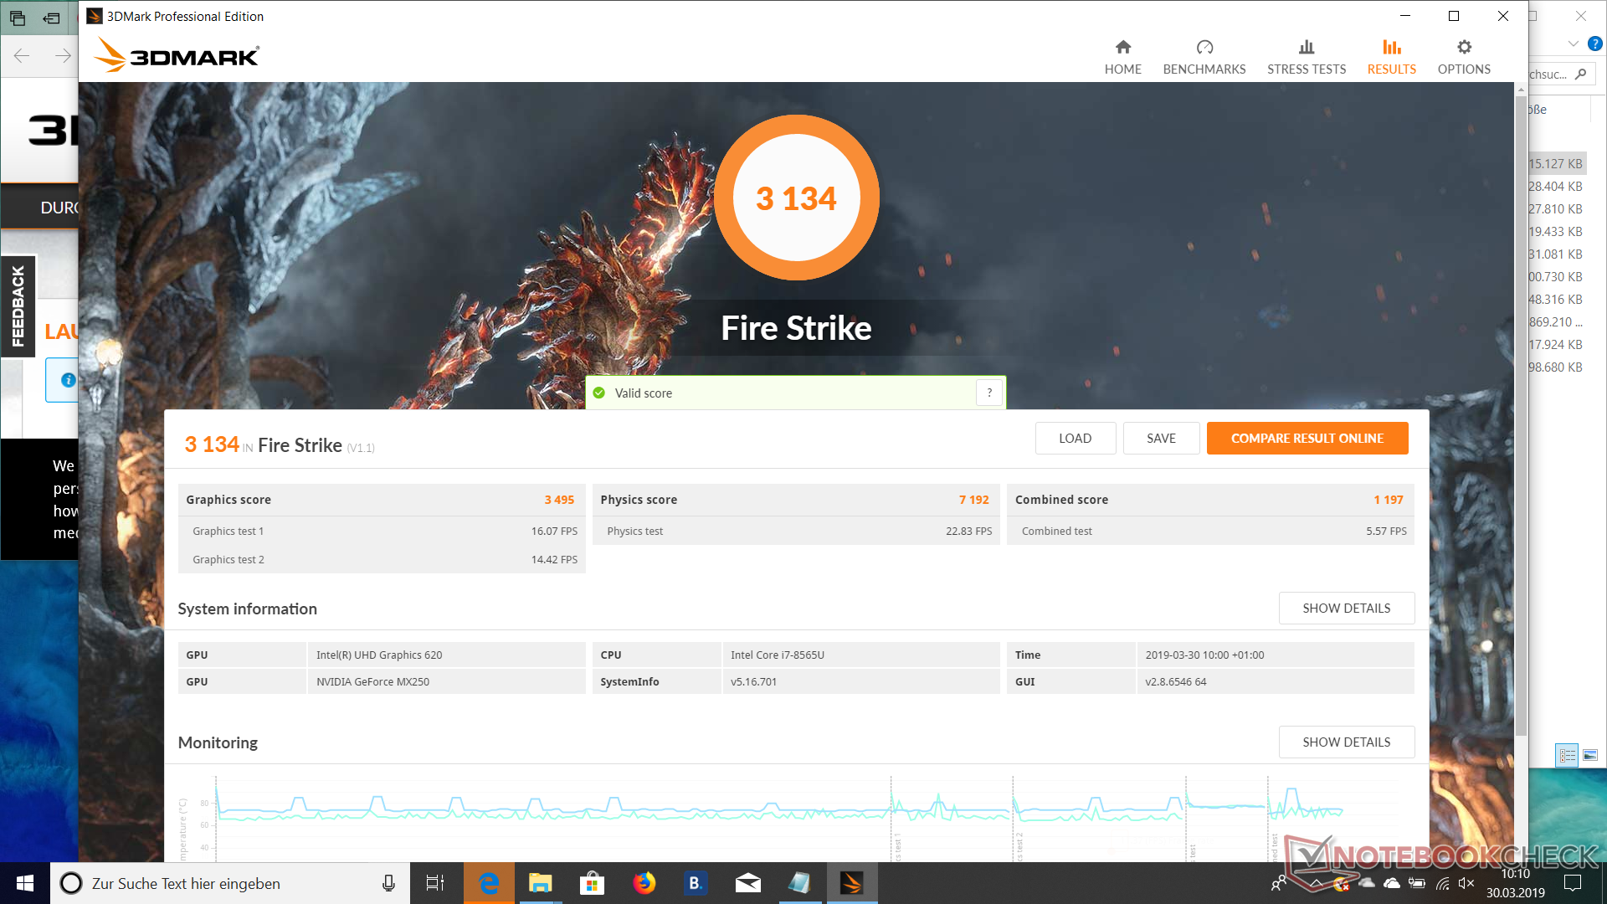Viewport: 1607px width, 904px height.
Task: Click the Cortana search box in taskbar
Action: click(230, 883)
